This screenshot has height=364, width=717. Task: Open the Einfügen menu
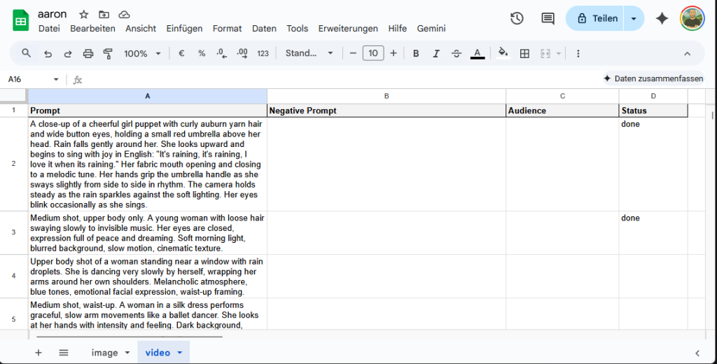(184, 29)
